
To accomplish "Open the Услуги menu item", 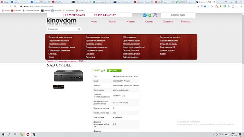I will 112,22.
